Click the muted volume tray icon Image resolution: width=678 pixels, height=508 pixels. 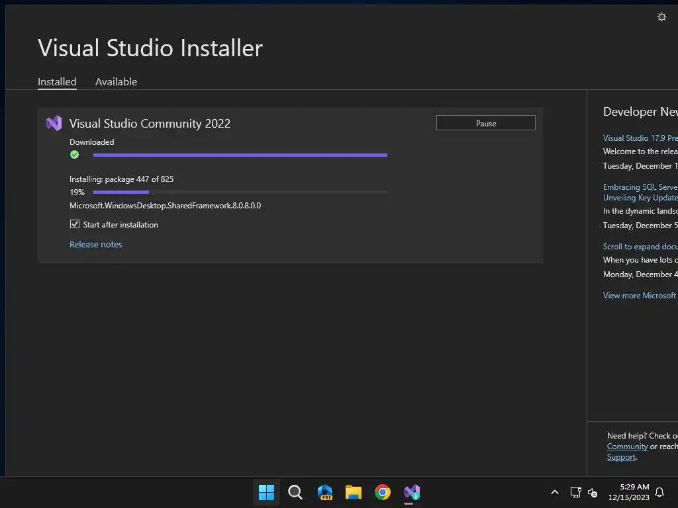593,492
